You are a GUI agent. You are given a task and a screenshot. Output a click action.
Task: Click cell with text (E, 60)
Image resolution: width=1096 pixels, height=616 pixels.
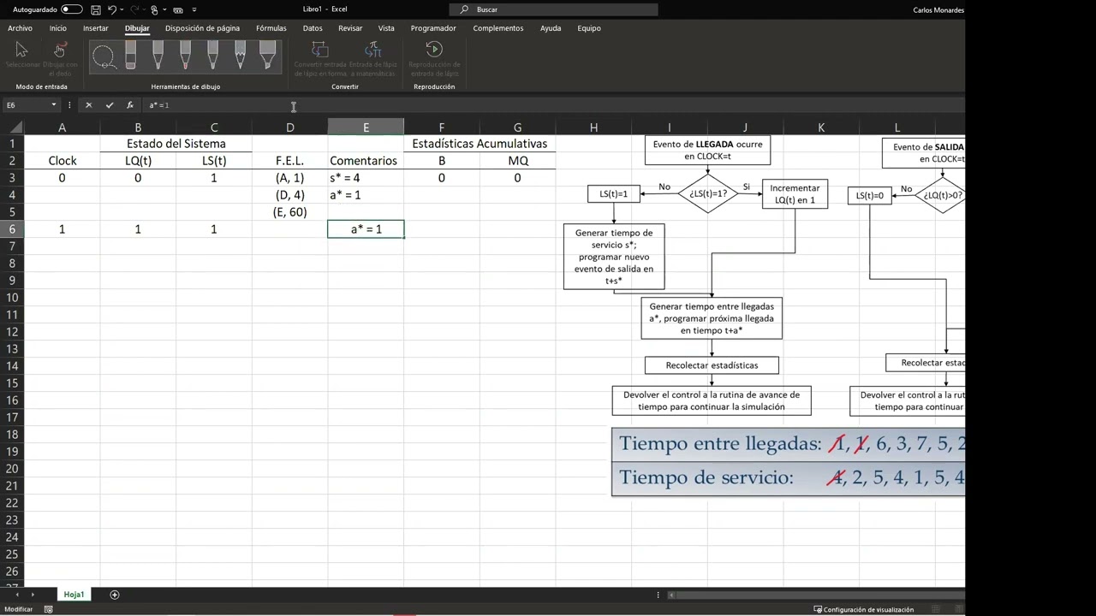(290, 212)
